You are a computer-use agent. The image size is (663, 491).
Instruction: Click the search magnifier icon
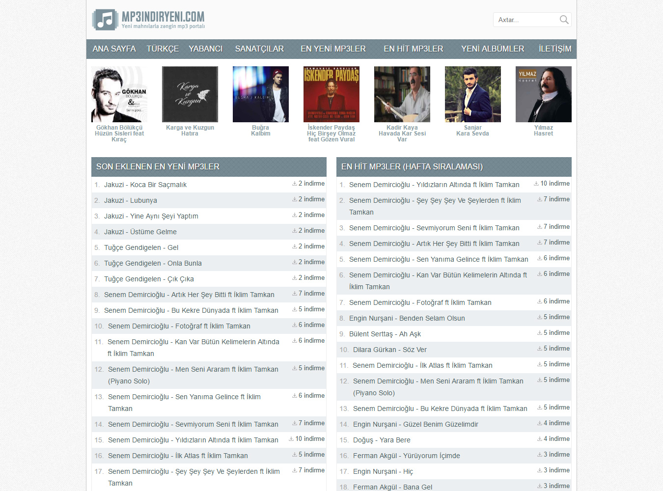click(x=564, y=20)
